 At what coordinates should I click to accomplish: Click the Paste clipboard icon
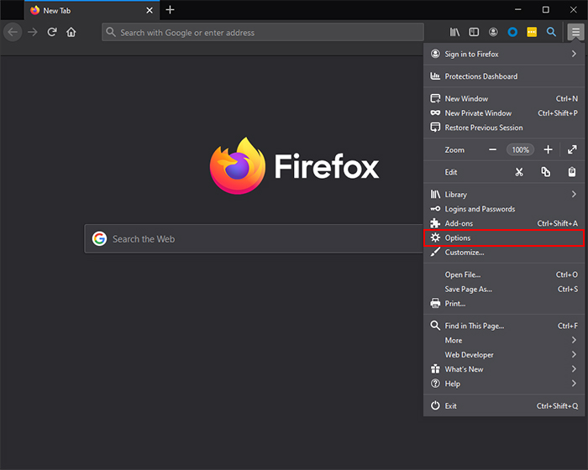click(x=572, y=172)
